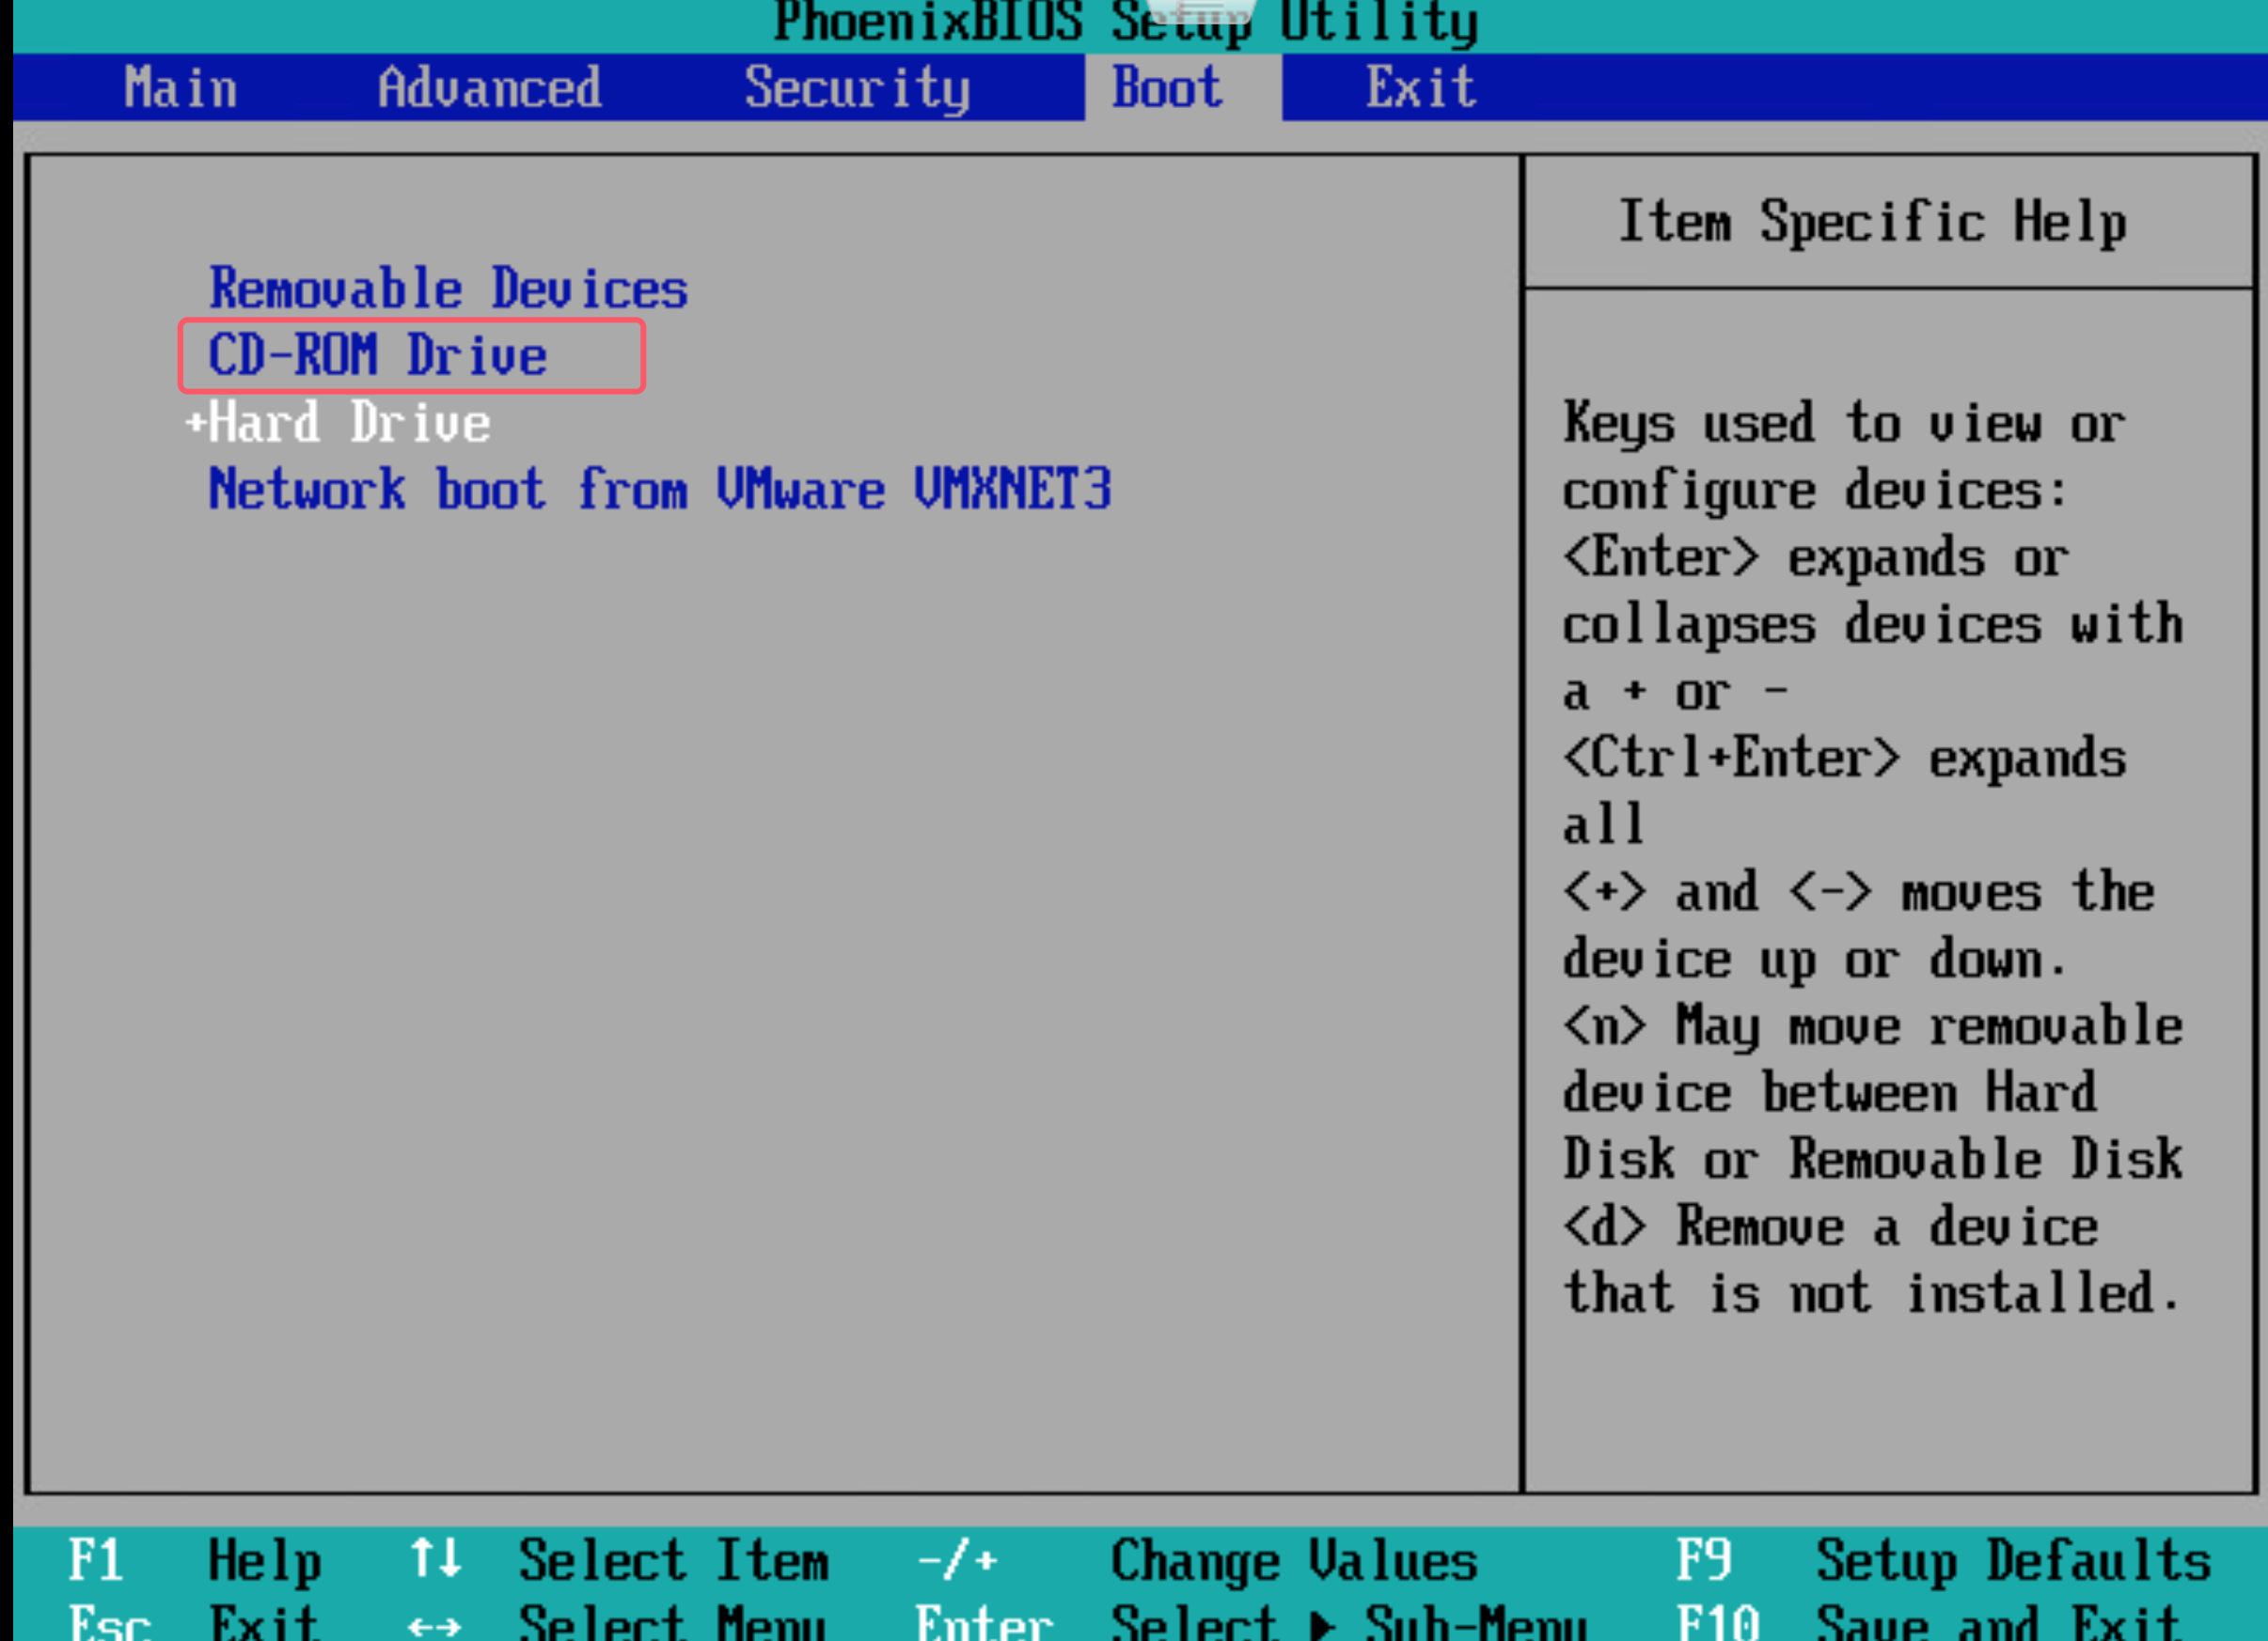This screenshot has width=2268, height=1641.
Task: Switch to the Advanced tab
Action: coord(489,88)
